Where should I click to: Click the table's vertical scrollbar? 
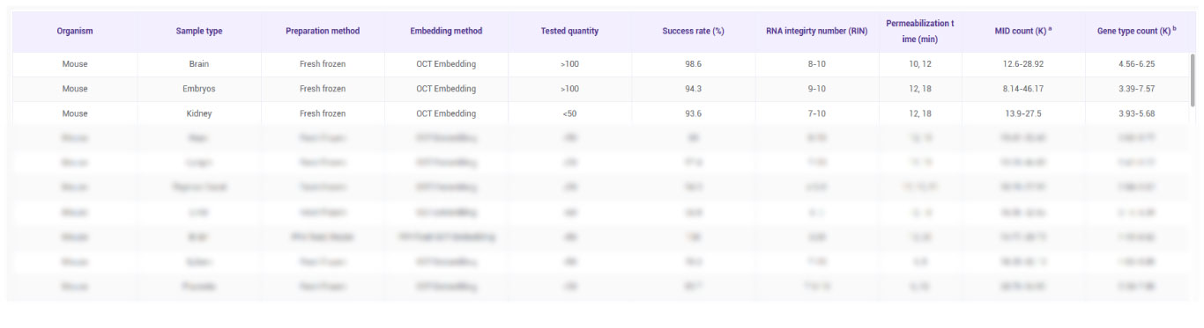click(x=1193, y=79)
